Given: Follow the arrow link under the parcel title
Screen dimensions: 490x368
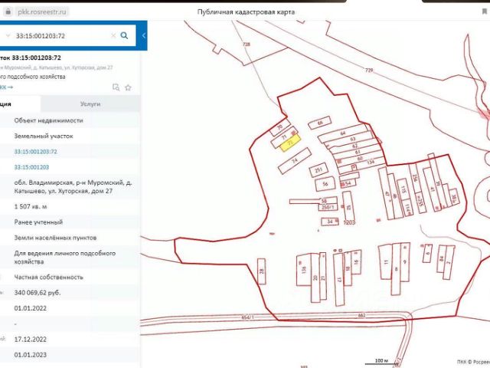Looking at the screenshot, I should tap(6, 87).
